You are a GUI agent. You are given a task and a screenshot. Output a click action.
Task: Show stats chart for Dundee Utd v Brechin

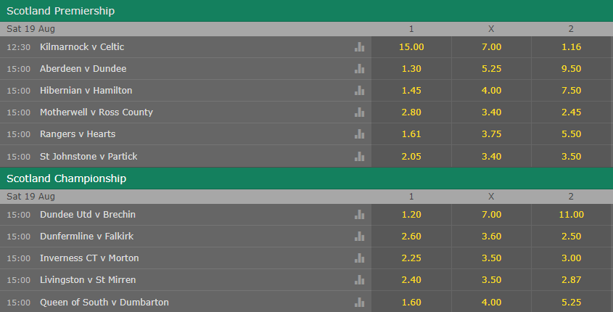point(359,215)
